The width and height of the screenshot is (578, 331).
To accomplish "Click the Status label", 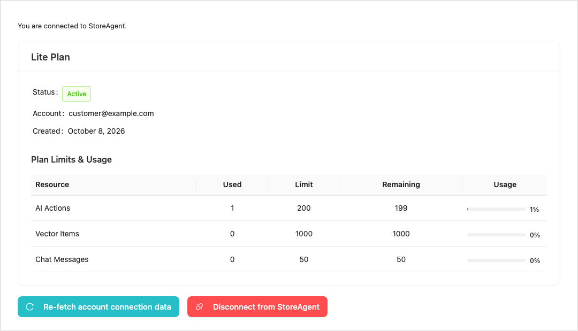I will pyautogui.click(x=45, y=92).
